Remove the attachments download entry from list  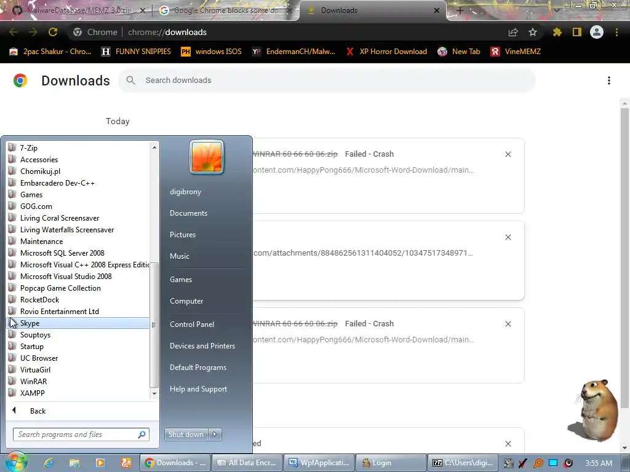coord(508,237)
